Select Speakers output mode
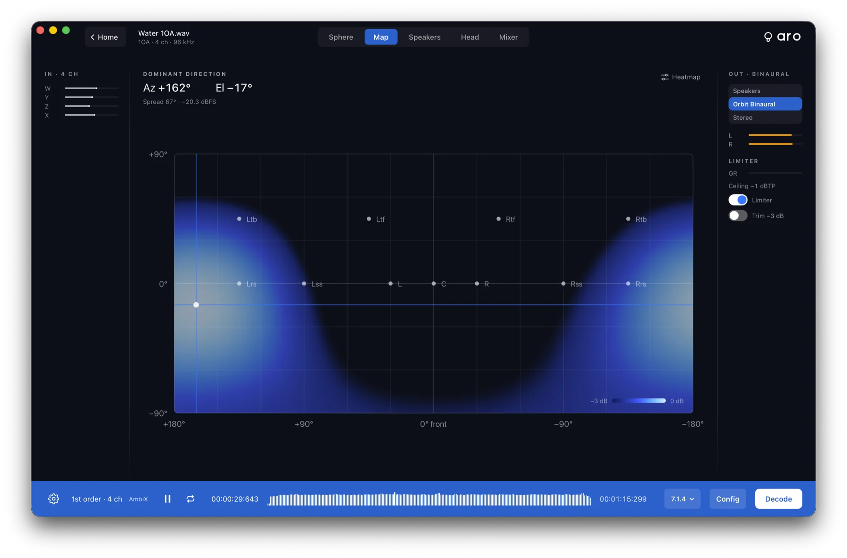This screenshot has width=847, height=558. pyautogui.click(x=765, y=91)
